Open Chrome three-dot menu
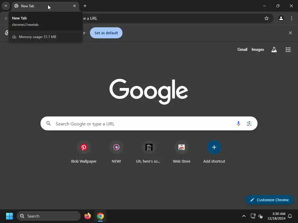 click(292, 18)
